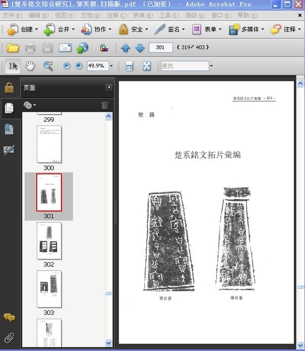Open a file with folder icon
This screenshot has height=351, width=305.
[13, 48]
